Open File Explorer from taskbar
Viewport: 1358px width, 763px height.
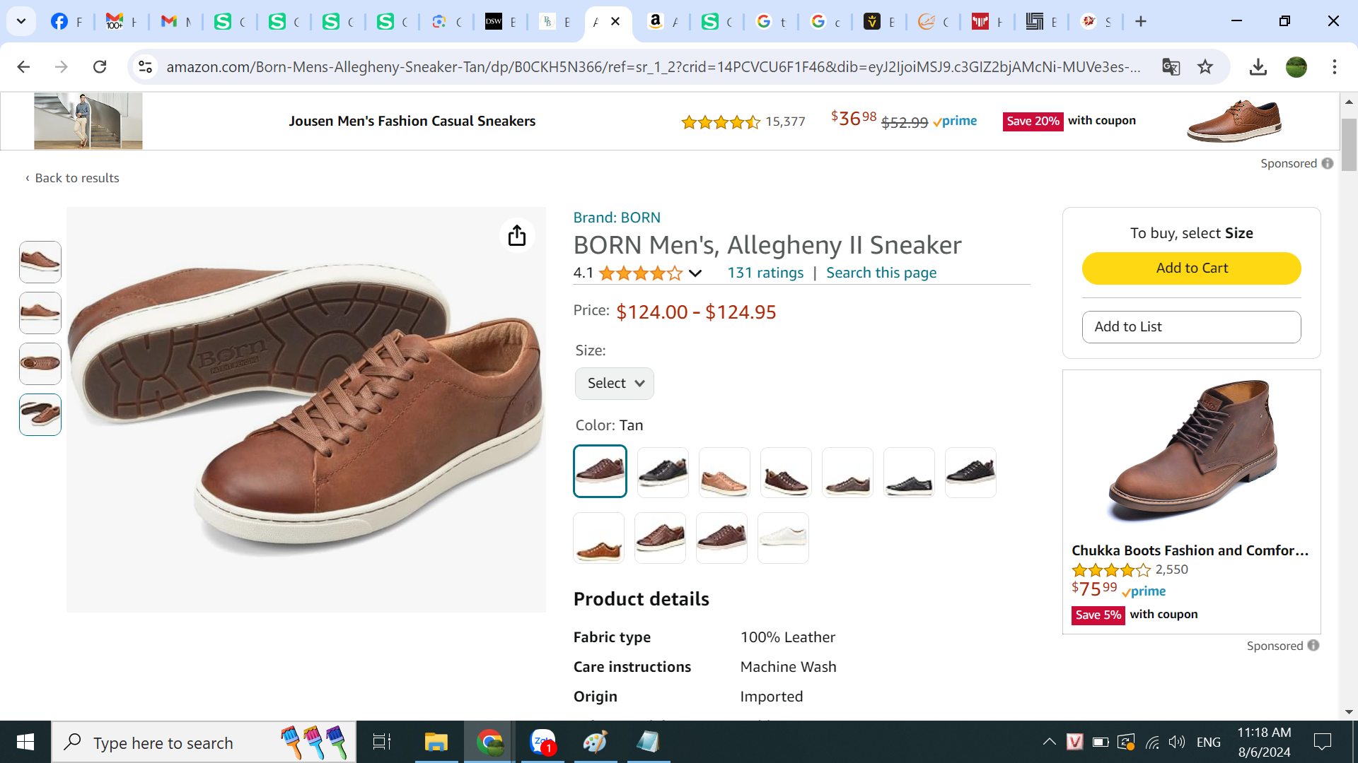tap(436, 743)
